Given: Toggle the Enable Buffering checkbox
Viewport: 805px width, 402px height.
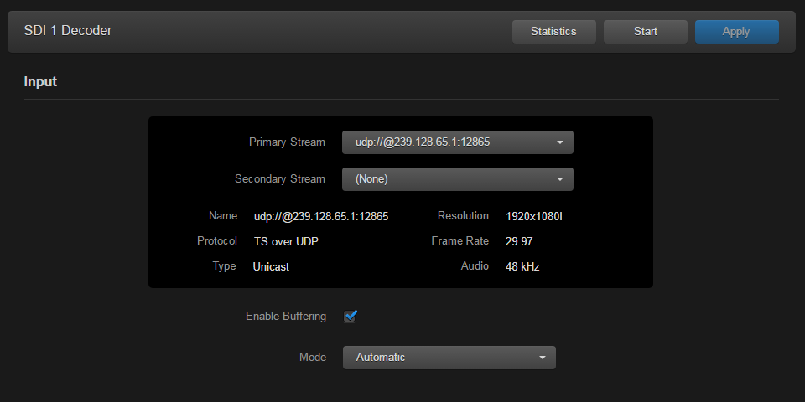Looking at the screenshot, I should click(351, 316).
